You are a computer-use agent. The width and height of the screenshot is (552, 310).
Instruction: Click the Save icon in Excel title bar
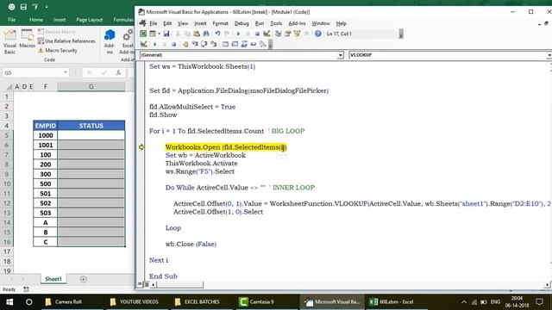(23, 7)
